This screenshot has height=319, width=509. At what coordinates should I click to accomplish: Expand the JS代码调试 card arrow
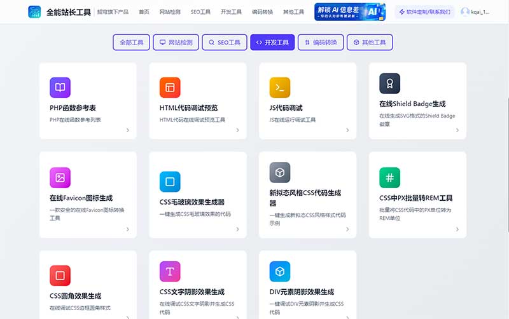pyautogui.click(x=347, y=130)
